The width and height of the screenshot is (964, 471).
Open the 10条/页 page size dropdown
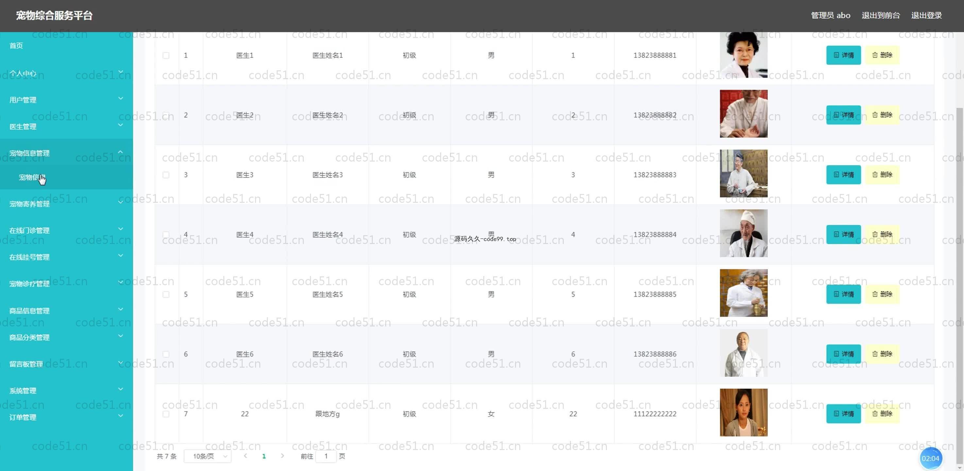(207, 456)
